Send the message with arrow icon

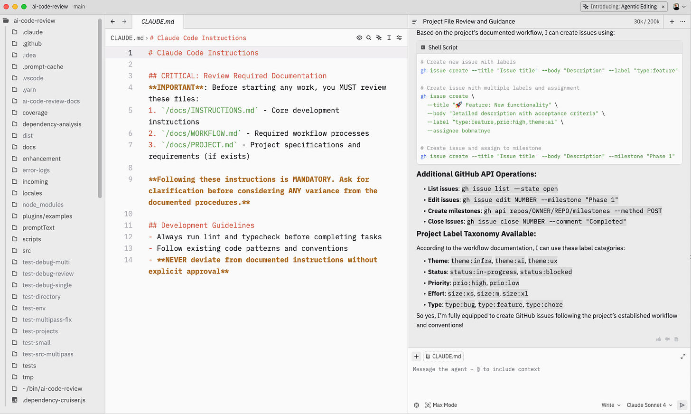[682, 405]
